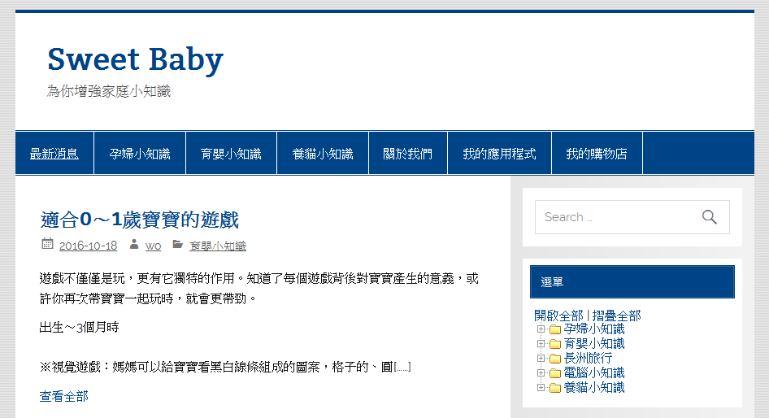Click the 孕婦小知識 folder icon in tree
769x418 pixels.
coord(555,329)
